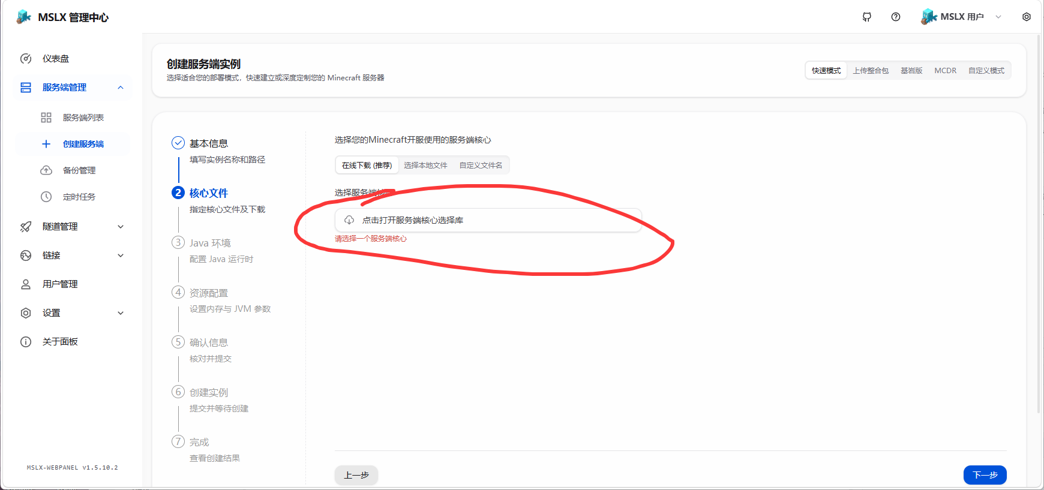Click the 用户管理 person icon
Image resolution: width=1044 pixels, height=490 pixels.
tap(26, 284)
